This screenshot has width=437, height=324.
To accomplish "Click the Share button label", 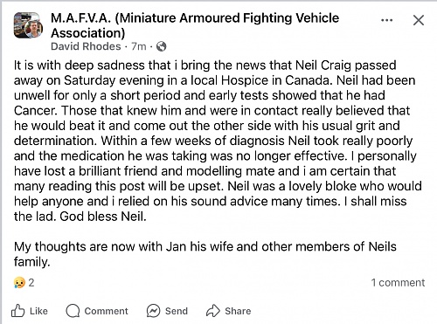I will (x=238, y=311).
